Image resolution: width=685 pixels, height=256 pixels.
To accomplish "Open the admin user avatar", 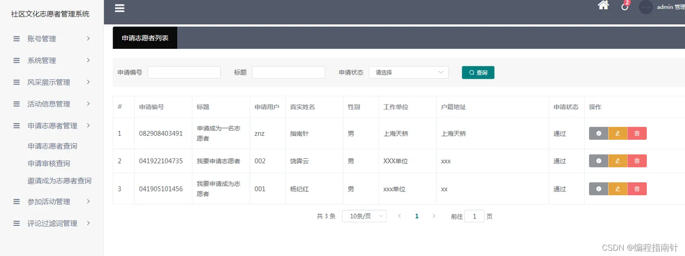I will click(x=646, y=7).
